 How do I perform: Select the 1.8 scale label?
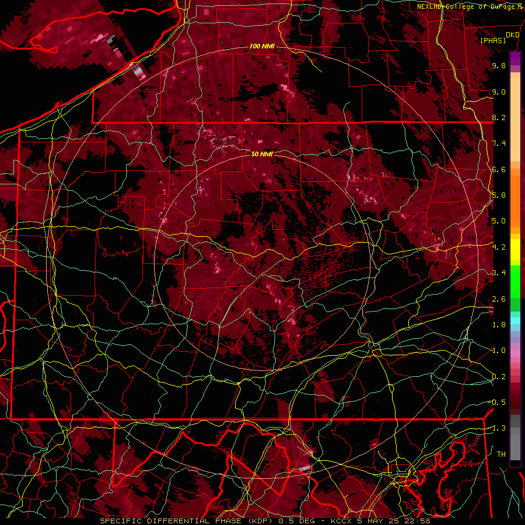tap(499, 325)
